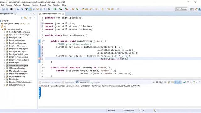The image size is (201, 113).
Task: Switch to the Declaration tab
Action: pos(68,82)
